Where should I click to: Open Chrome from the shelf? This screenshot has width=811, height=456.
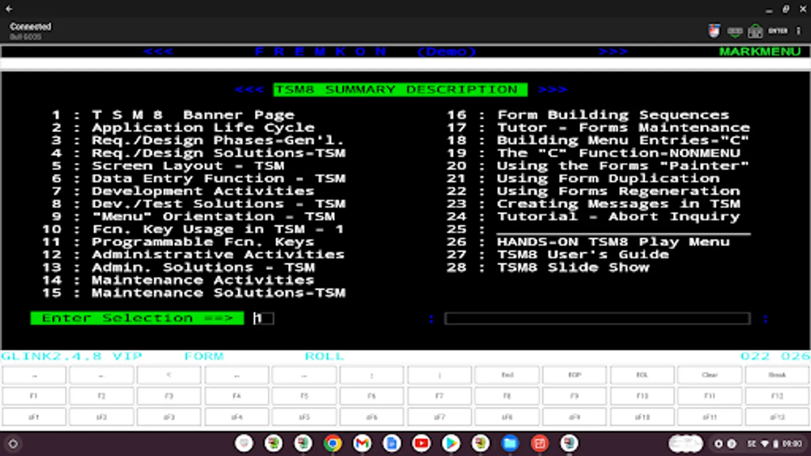click(333, 444)
